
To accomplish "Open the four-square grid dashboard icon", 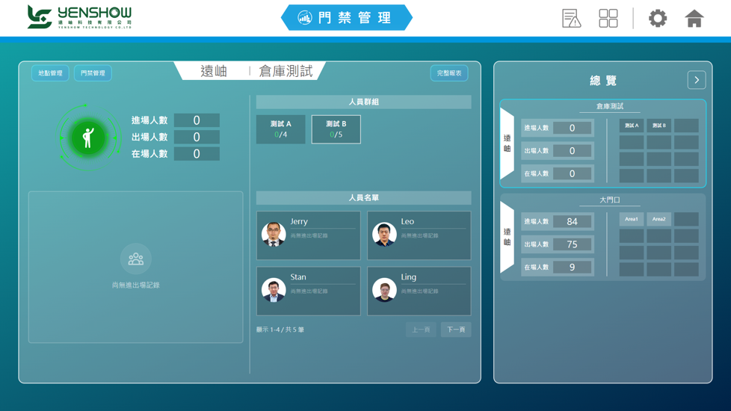I will [608, 19].
